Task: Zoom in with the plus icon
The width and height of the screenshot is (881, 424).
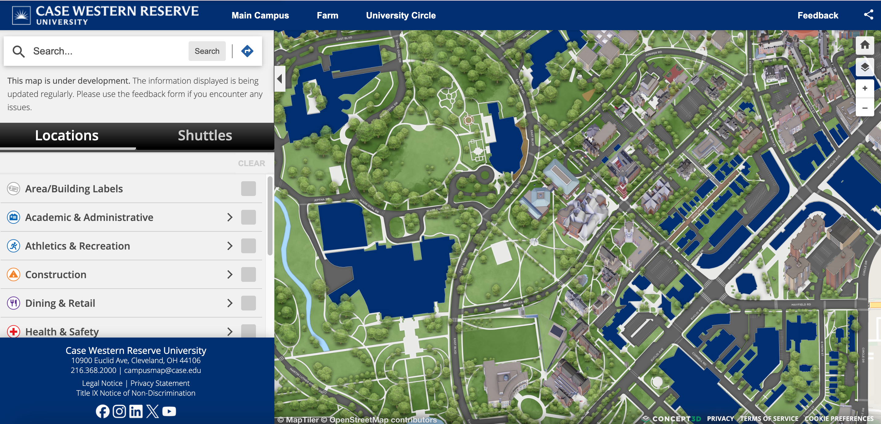Action: coord(865,88)
